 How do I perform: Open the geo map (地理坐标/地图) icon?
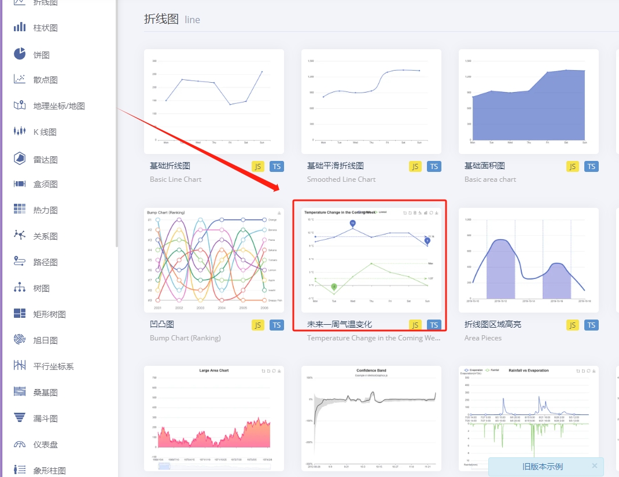(20, 105)
